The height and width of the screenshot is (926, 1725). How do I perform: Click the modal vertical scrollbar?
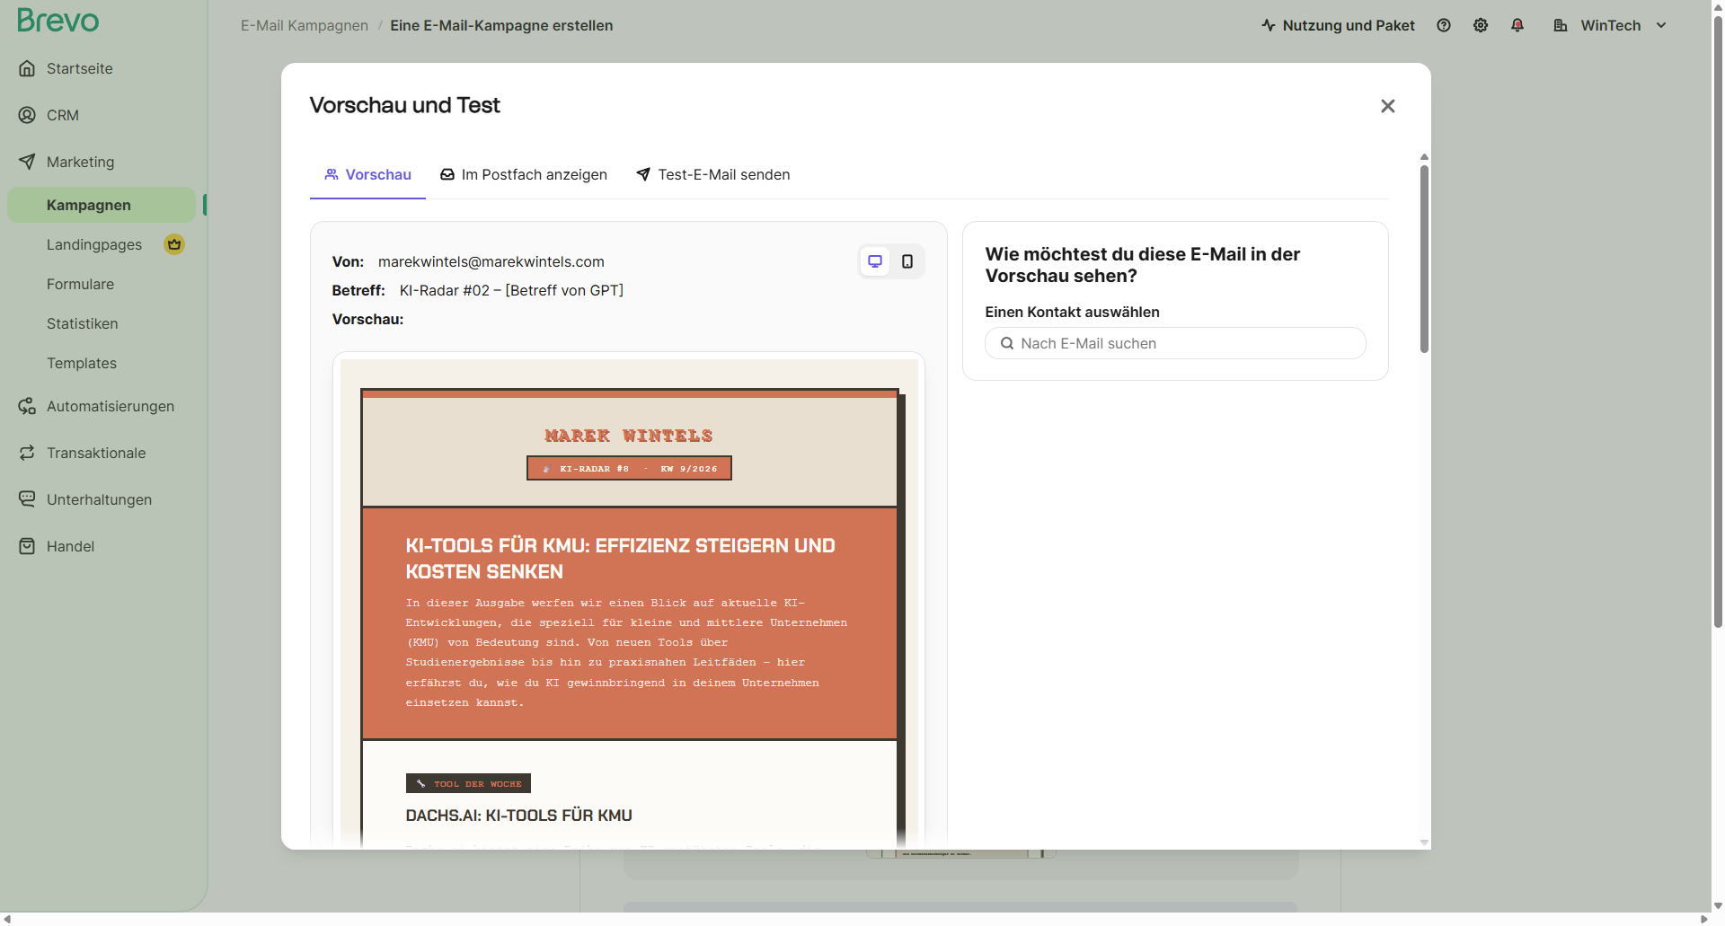[1424, 259]
